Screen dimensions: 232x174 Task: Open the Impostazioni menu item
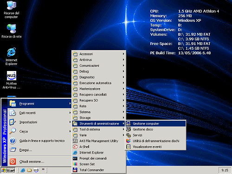point(39,122)
